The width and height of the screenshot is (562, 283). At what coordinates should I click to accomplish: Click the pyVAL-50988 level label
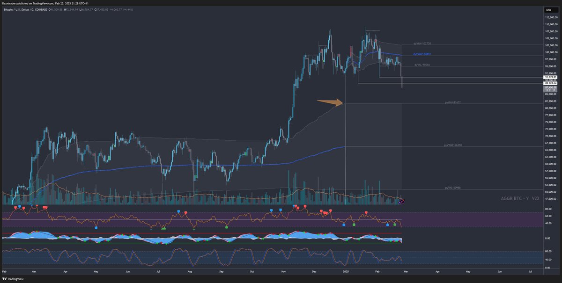[453, 188]
